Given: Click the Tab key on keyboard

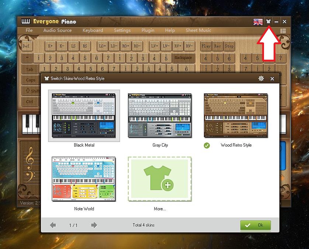Looking at the screenshot, I should tap(29, 69).
